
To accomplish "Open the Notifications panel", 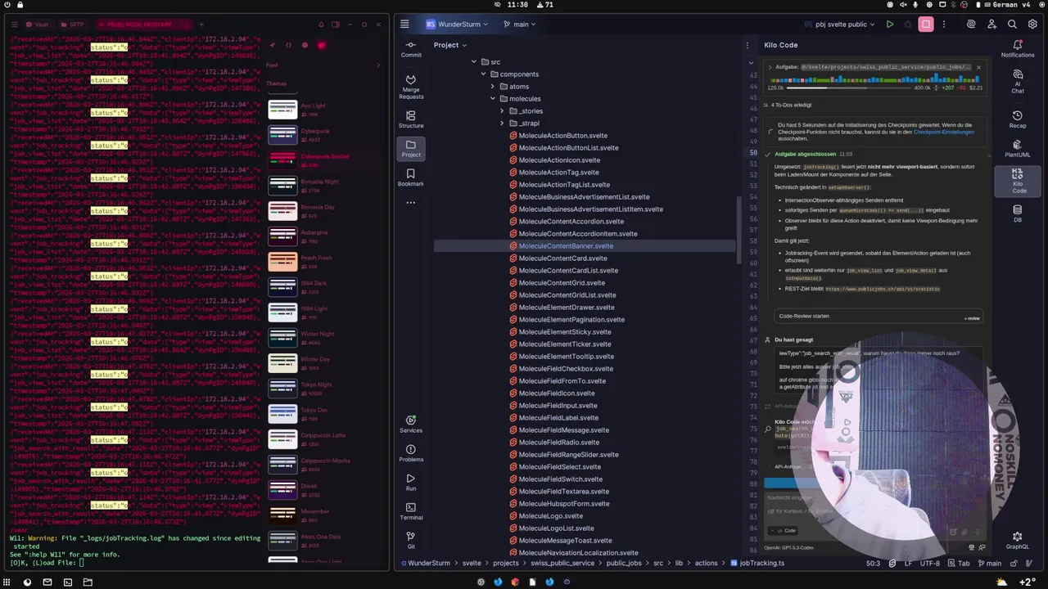I will coord(1018,49).
